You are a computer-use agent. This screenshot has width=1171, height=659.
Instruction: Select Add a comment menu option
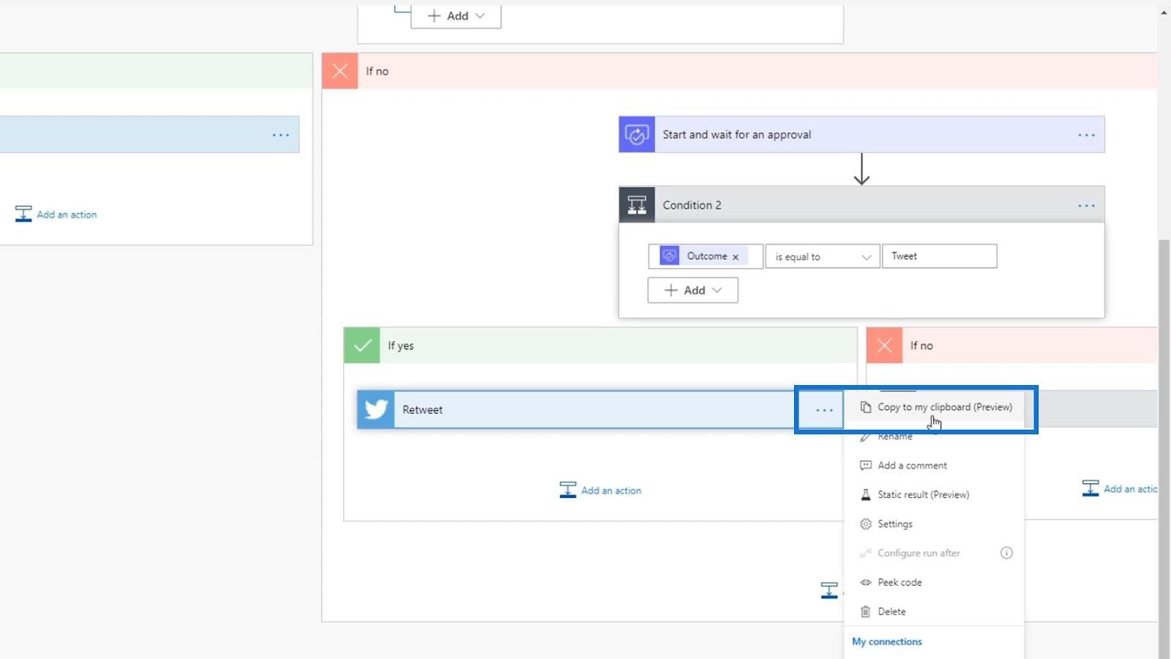coord(935,466)
